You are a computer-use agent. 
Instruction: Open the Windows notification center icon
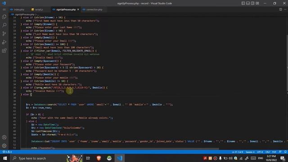click(x=283, y=158)
